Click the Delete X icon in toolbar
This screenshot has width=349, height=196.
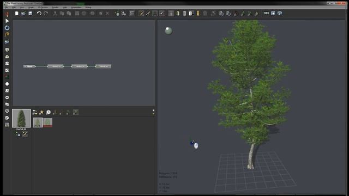pyautogui.click(x=107, y=14)
